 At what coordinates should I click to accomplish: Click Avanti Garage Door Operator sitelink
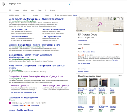[x=56, y=85]
